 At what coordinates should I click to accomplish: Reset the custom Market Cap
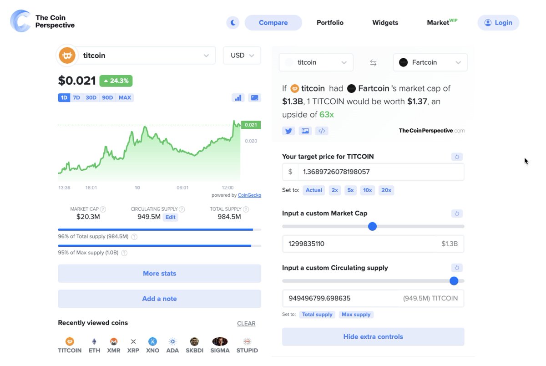(457, 213)
